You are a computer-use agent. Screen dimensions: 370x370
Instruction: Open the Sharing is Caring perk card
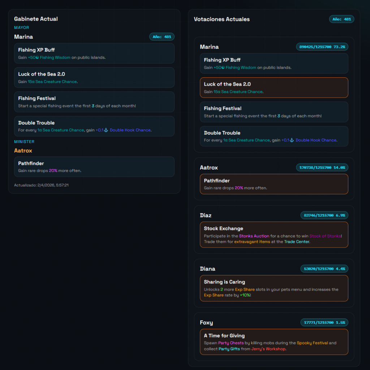(274, 288)
